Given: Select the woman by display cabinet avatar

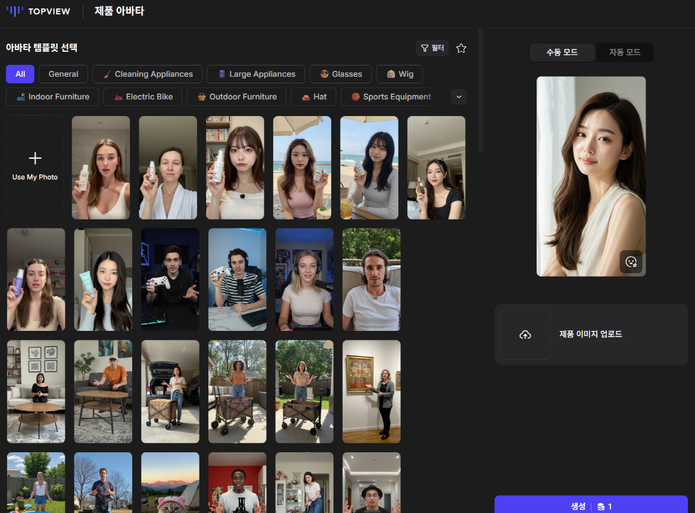Looking at the screenshot, I should [x=304, y=483].
